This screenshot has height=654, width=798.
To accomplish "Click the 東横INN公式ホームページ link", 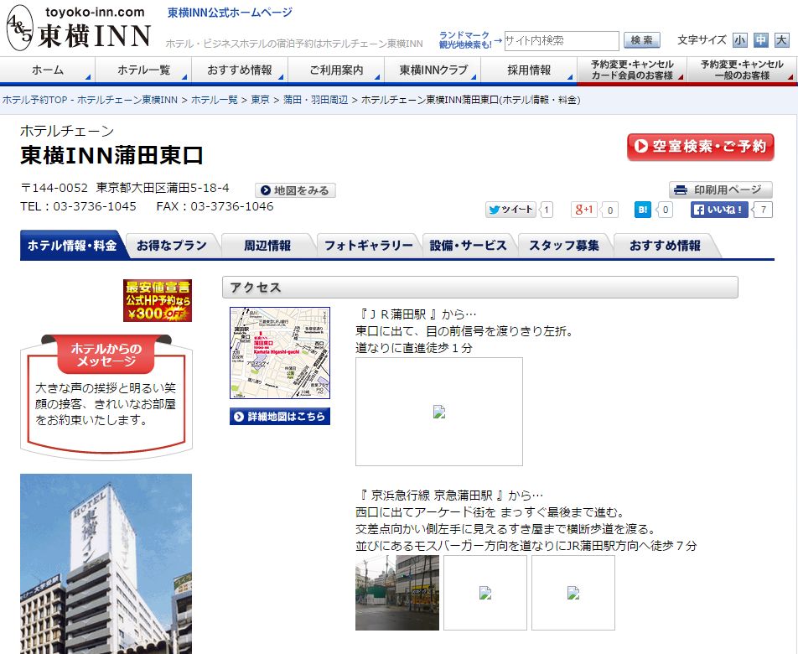I will tap(230, 13).
